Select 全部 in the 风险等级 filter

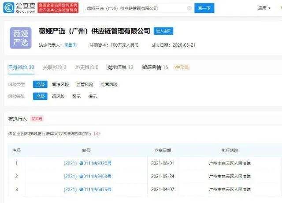click(40, 96)
